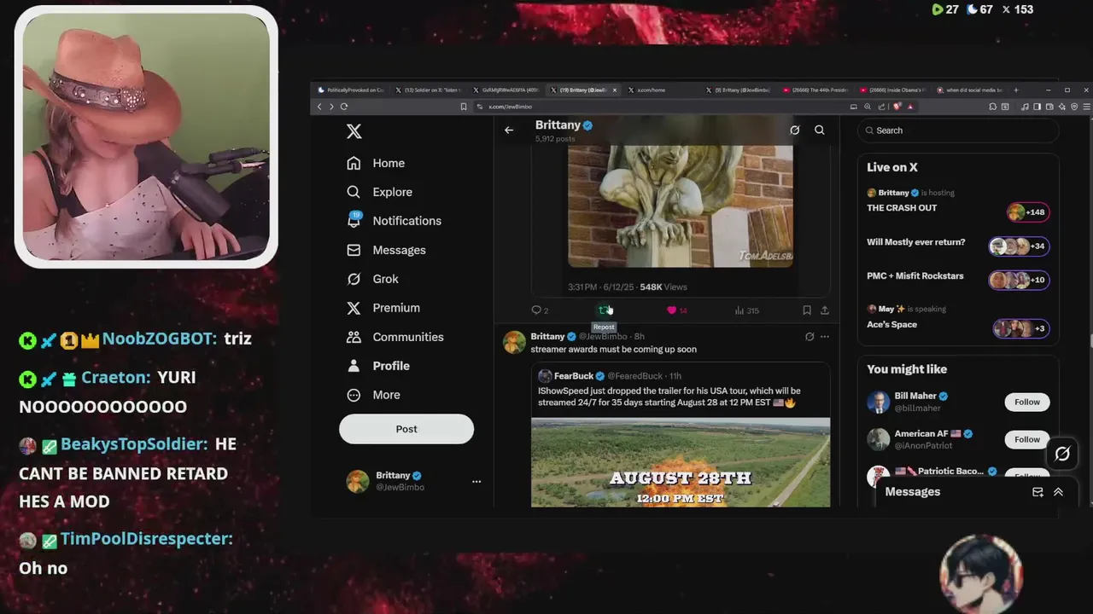Open three-dot menu on streamer awards post
This screenshot has width=1093, height=614.
[825, 337]
